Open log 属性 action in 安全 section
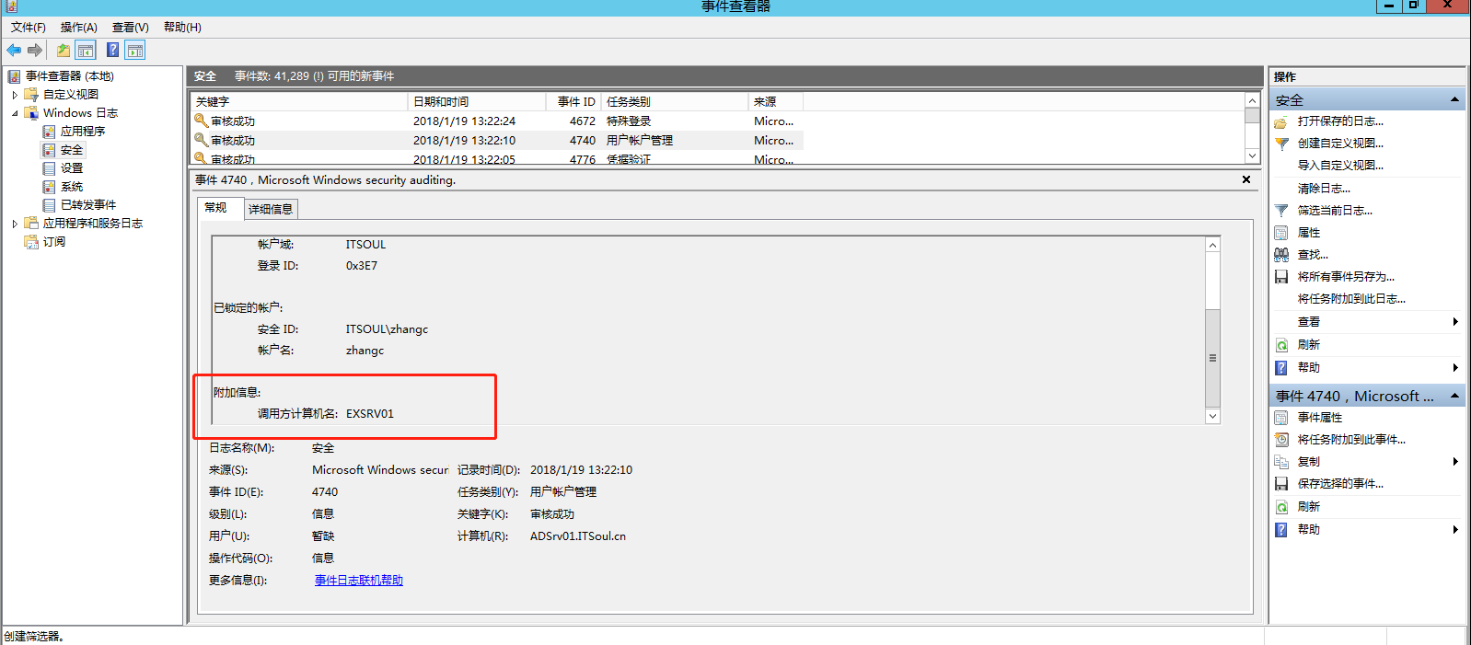1471x645 pixels. [x=1309, y=233]
